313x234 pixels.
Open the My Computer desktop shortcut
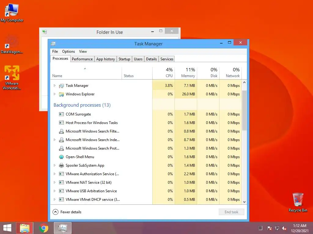pos(12,13)
